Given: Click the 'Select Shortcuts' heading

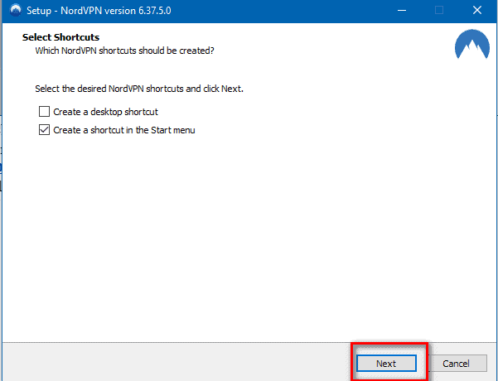Looking at the screenshot, I should (60, 37).
